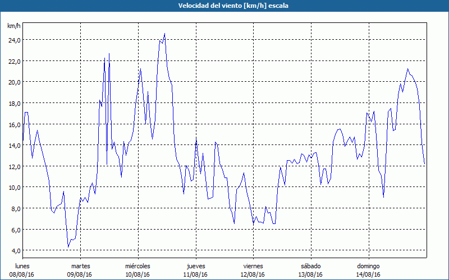The width and height of the screenshot is (449, 280).
Task: Click the 14,0 y-axis tick label
Action: (13, 145)
